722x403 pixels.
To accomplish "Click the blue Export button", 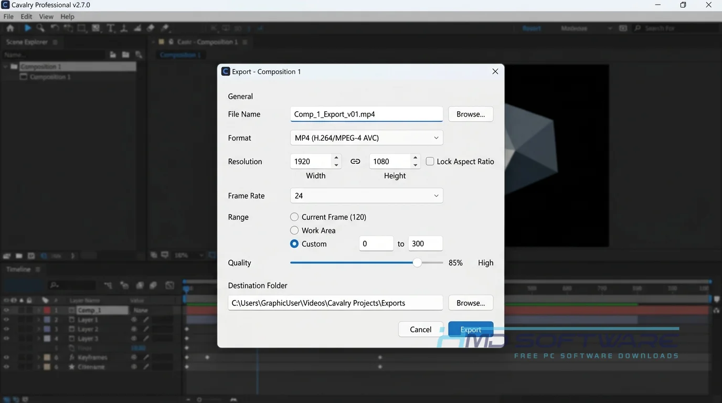I will (x=471, y=330).
